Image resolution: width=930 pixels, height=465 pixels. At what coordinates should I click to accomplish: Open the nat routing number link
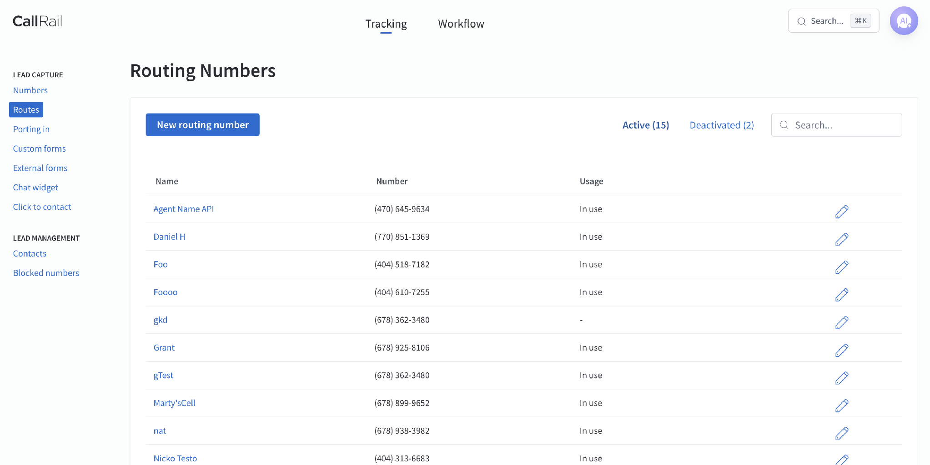[x=160, y=430]
